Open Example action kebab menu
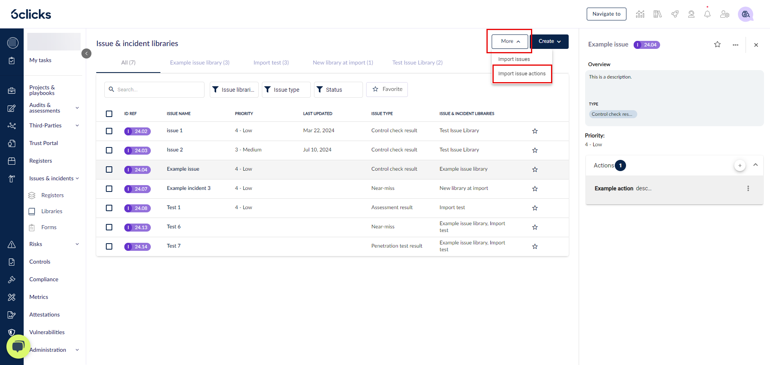 click(748, 188)
